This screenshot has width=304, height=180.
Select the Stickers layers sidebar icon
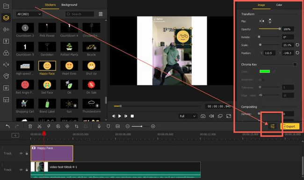point(6,18)
